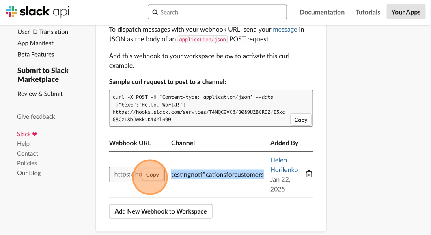Click Give feedback link
Viewport: 431px width, 235px height.
[x=36, y=117]
